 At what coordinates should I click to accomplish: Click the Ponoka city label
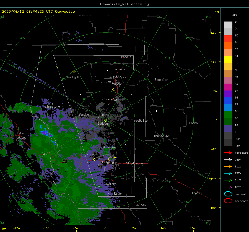(x=126, y=57)
